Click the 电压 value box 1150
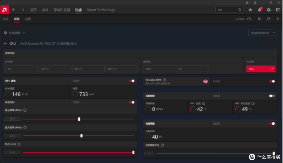 pyautogui.click(x=12, y=153)
